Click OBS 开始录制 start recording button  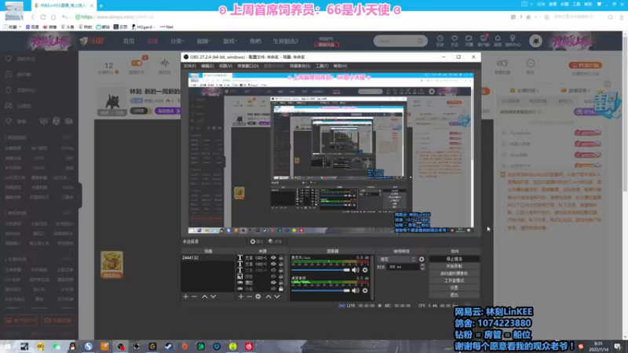tap(455, 266)
